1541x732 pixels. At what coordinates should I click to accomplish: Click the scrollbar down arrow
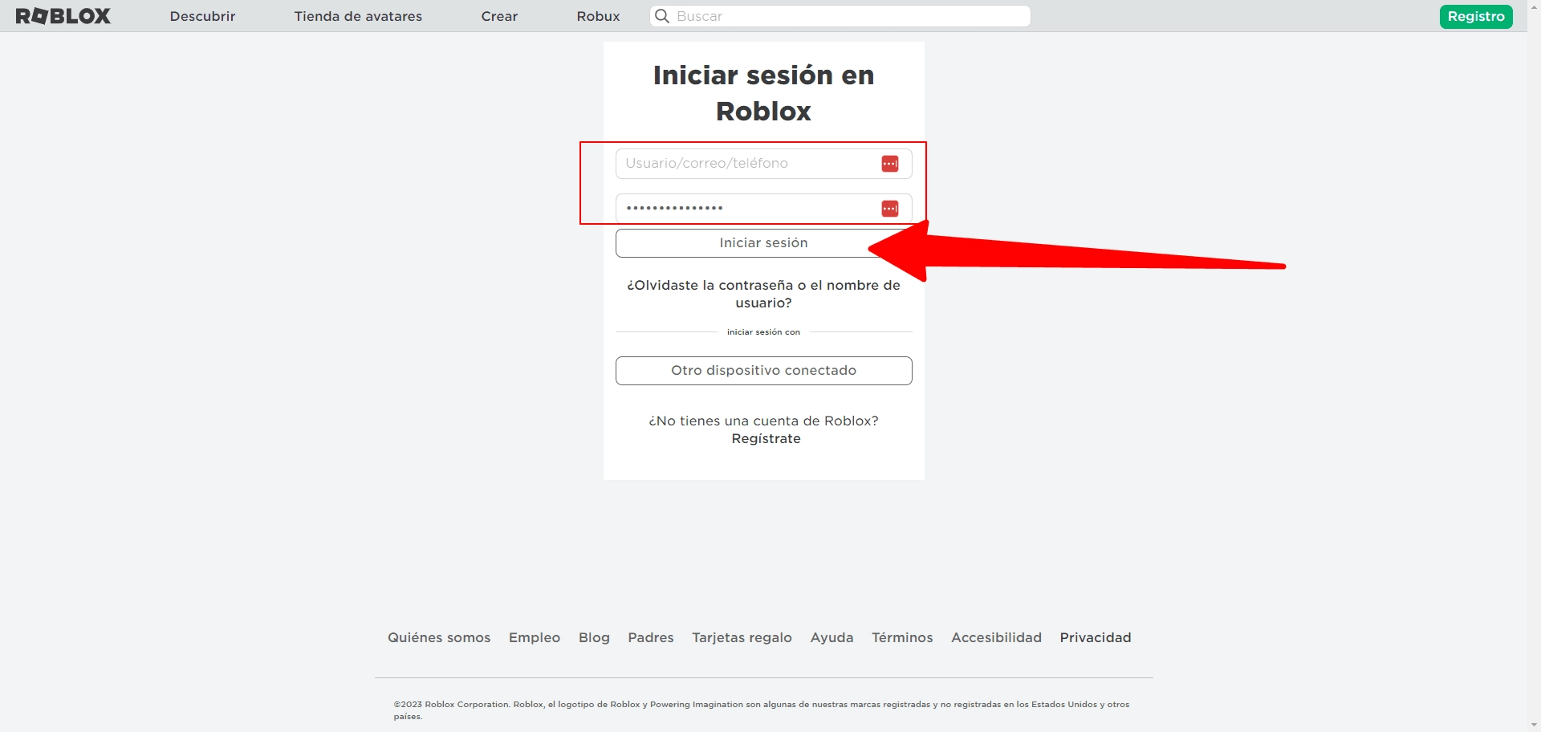point(1534,726)
